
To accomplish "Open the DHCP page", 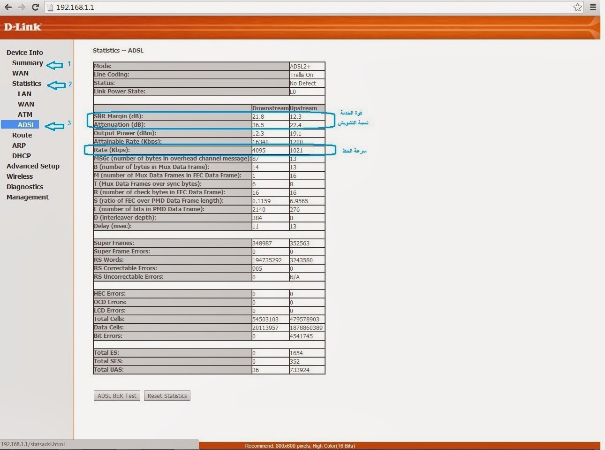I will click(x=22, y=156).
